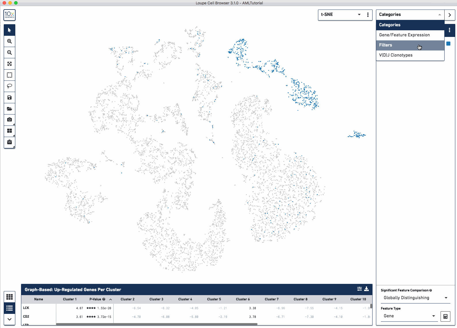The image size is (457, 328).
Task: Click the LCK p-value 1.55e-20 cell
Action: (99, 308)
